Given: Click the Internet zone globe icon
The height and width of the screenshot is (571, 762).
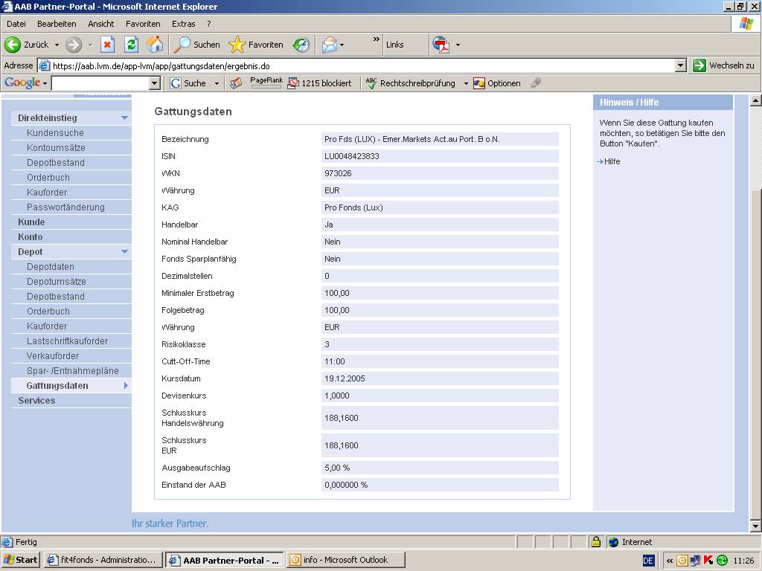Looking at the screenshot, I should [614, 542].
